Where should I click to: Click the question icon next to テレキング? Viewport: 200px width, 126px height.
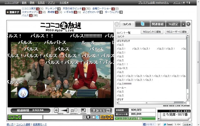[59, 9]
